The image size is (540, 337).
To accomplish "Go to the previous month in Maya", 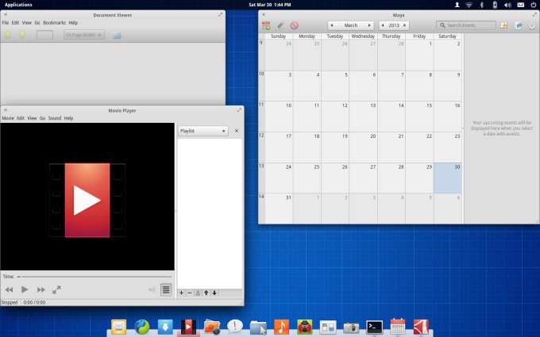I will [x=332, y=25].
